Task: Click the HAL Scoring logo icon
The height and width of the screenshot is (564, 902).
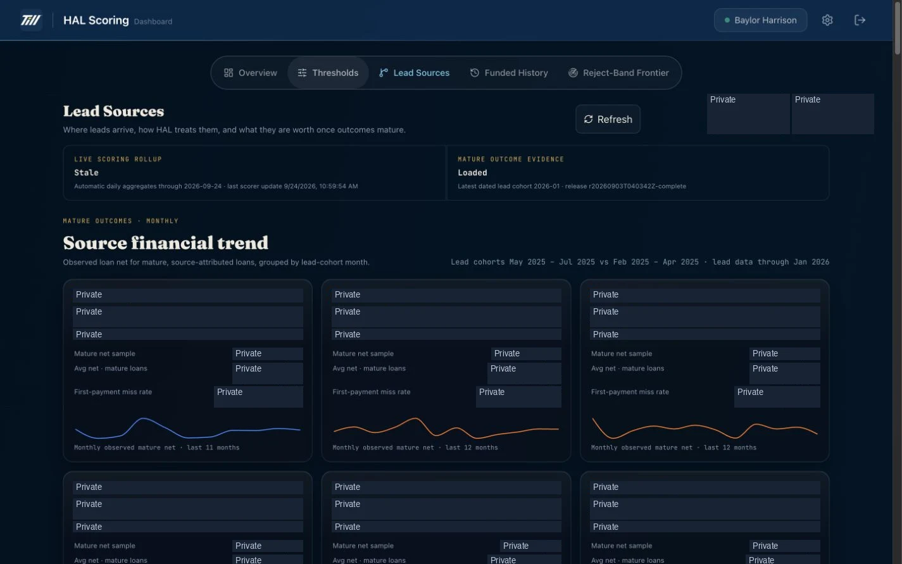Action: (x=31, y=20)
